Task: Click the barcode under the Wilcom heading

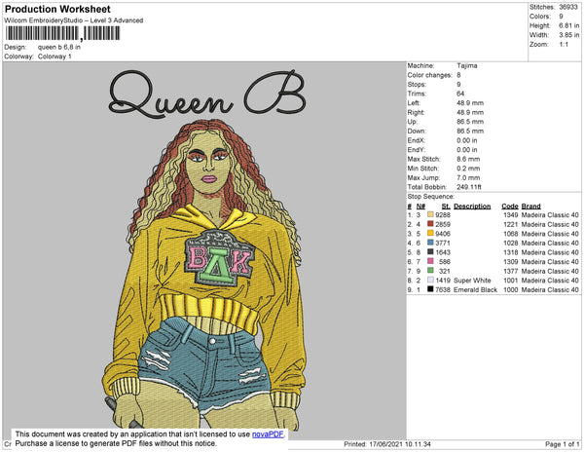Action: (62, 33)
